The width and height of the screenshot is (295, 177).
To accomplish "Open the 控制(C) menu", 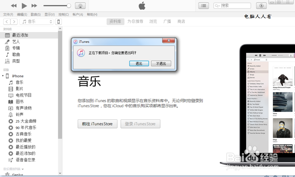I will (63, 14).
